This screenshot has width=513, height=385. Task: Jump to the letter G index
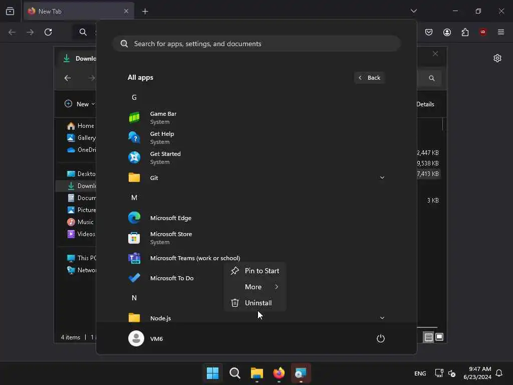point(134,97)
